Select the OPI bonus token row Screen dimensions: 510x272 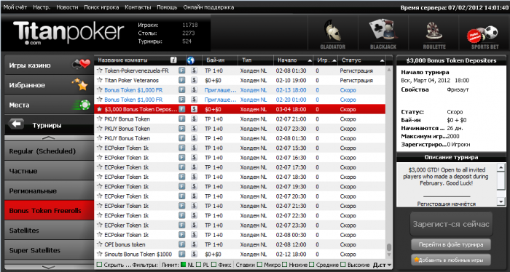click(240, 244)
